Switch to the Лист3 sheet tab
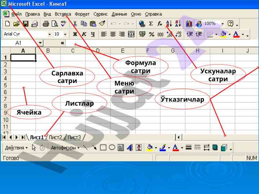259x194 pixels. tap(74, 137)
